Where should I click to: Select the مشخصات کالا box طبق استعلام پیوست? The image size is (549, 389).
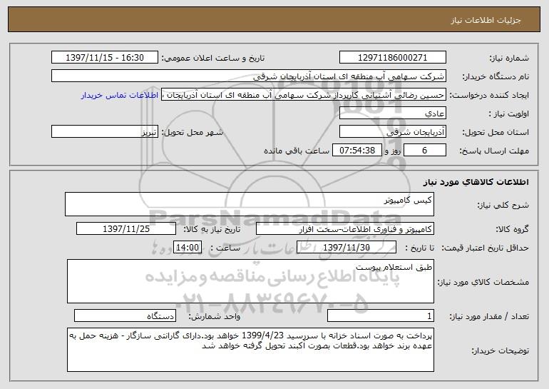click(250, 281)
